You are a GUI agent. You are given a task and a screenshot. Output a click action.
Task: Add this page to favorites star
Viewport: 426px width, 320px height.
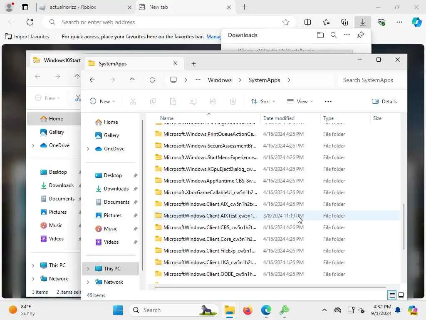pyautogui.click(x=285, y=22)
